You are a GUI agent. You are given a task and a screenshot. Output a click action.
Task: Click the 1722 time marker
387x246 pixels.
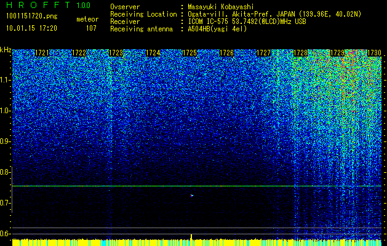pyautogui.click(x=79, y=53)
